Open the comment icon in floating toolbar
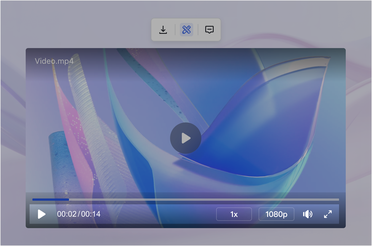372x246 pixels. click(209, 30)
